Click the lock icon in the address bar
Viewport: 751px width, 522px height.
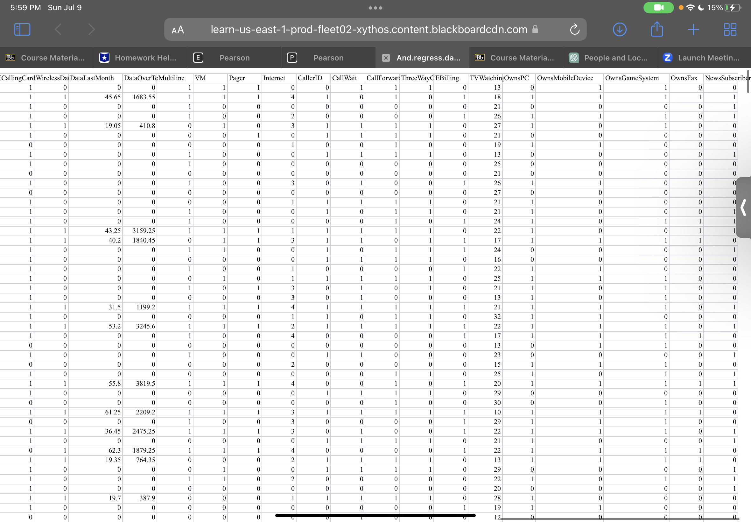pos(535,29)
